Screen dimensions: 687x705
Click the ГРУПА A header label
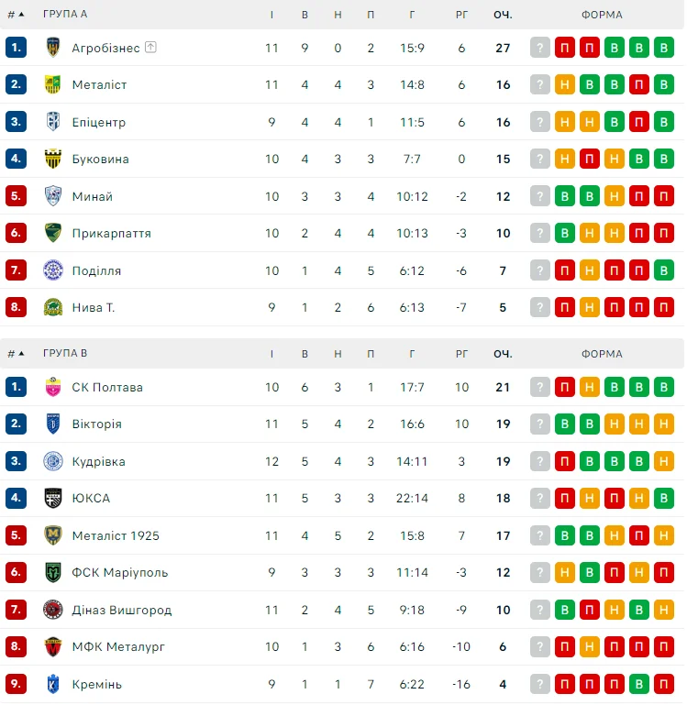65,15
